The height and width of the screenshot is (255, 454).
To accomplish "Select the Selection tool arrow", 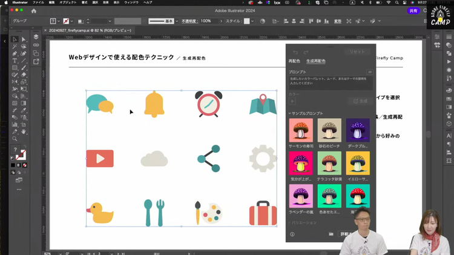I will tap(15, 39).
